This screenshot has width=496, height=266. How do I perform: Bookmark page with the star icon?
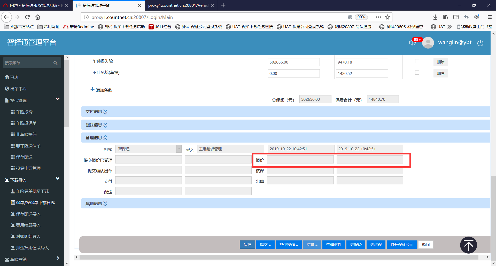click(x=387, y=17)
